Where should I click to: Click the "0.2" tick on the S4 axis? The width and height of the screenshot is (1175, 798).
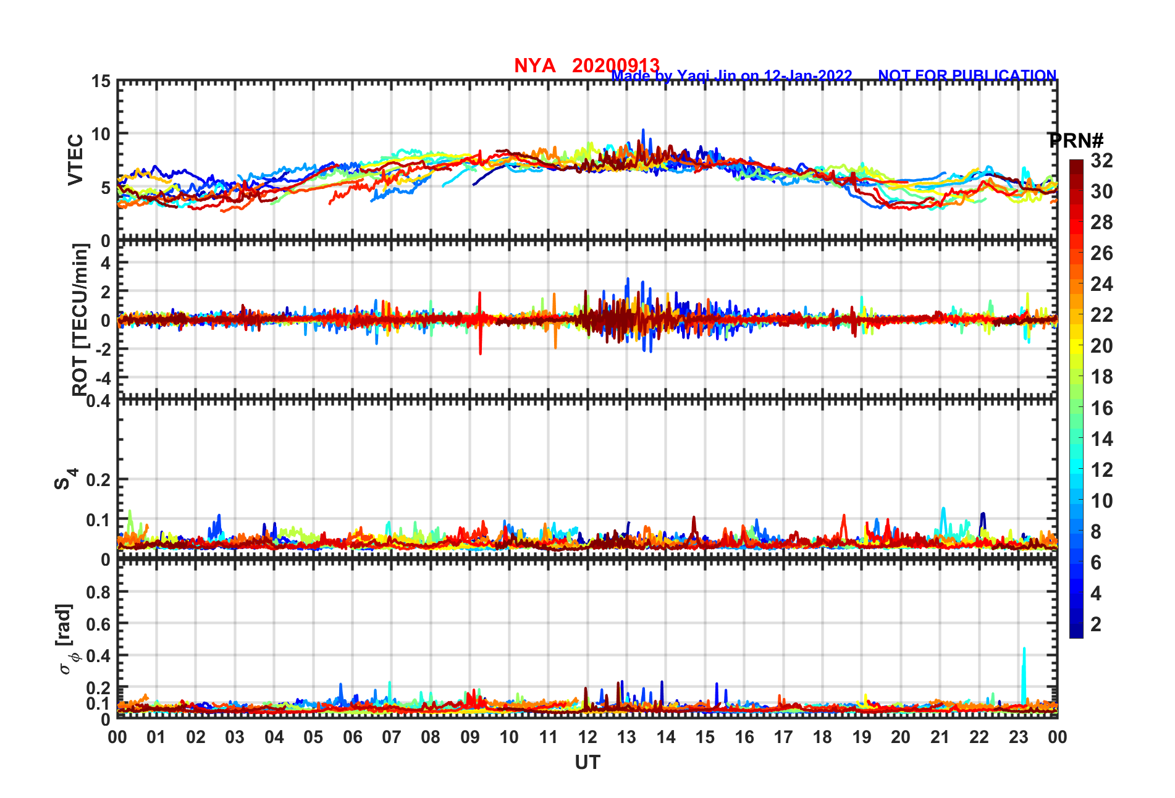(99, 479)
